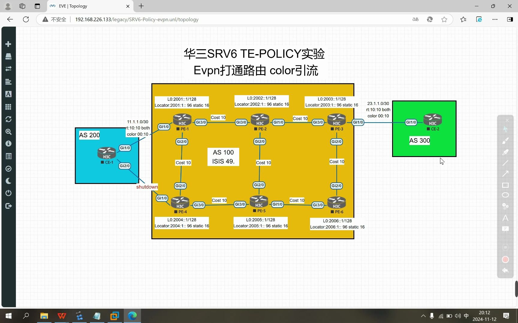Select the Text annotation tool in sidebar

coord(8,94)
